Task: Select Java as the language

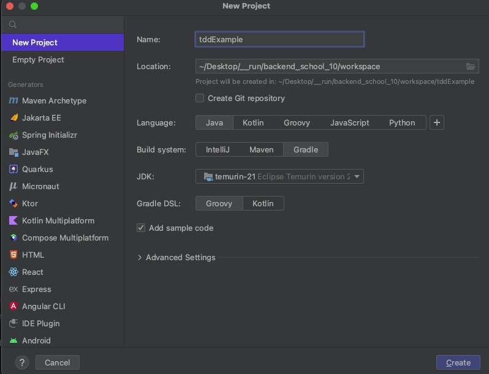Action: pyautogui.click(x=214, y=122)
